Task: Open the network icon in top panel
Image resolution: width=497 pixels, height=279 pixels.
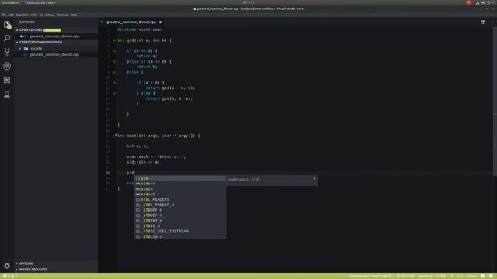Action: click(478, 2)
